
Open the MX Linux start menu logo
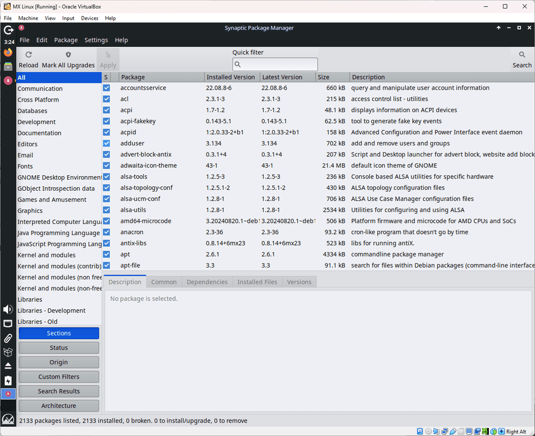pyautogui.click(x=8, y=419)
